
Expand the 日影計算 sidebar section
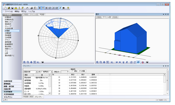12,89
